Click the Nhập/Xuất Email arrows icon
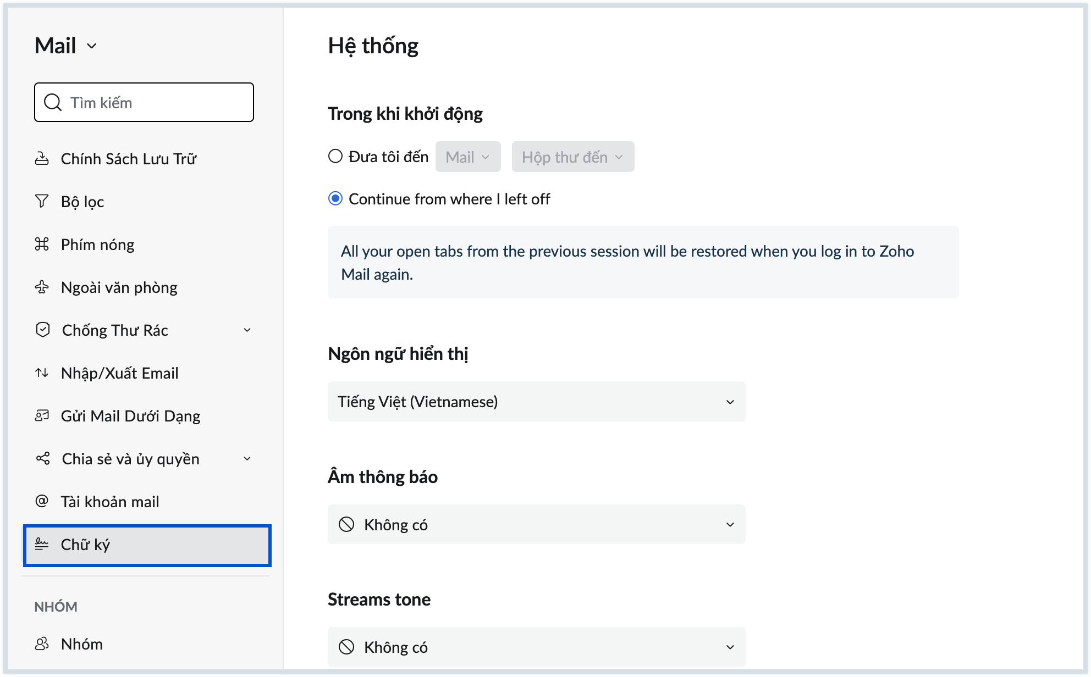Screen dimensions: 1091x677 pyautogui.click(x=42, y=373)
